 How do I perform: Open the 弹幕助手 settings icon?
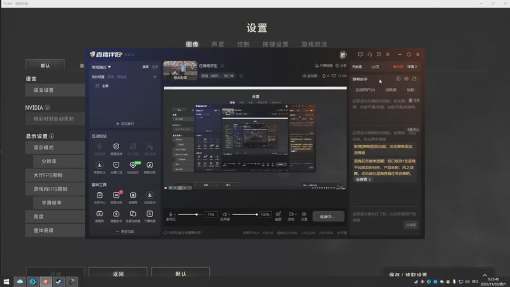(406, 78)
